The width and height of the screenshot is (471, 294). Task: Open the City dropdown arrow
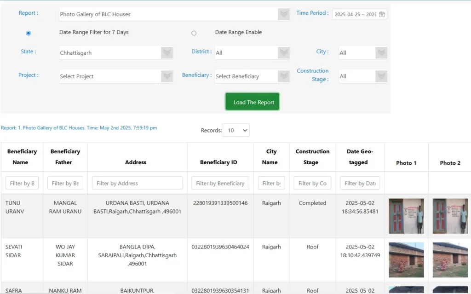pyautogui.click(x=381, y=53)
